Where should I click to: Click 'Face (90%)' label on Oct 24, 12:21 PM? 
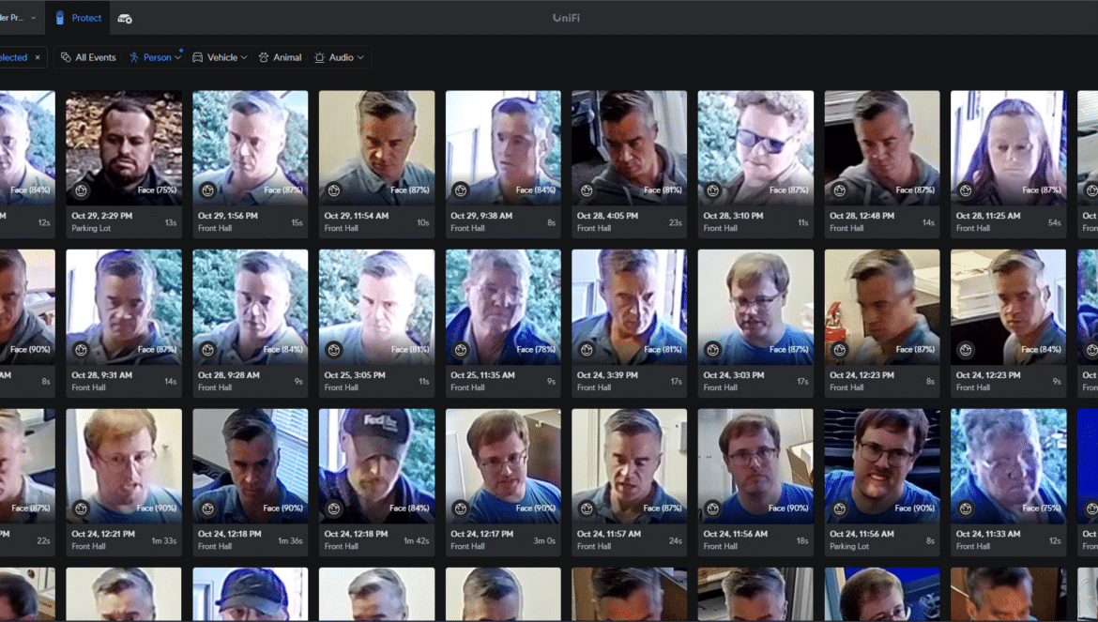coord(157,508)
